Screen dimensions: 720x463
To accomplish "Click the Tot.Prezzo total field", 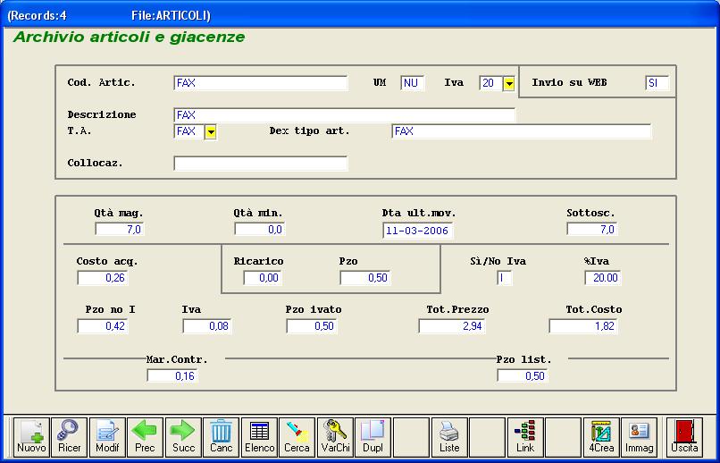I will click(452, 326).
